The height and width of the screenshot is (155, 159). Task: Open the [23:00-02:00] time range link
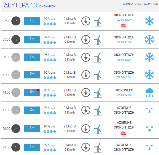click(x=124, y=20)
